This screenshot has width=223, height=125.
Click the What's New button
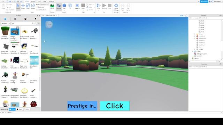(204, 1)
